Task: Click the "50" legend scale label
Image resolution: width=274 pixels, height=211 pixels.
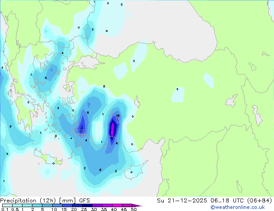Action: [x=134, y=209]
